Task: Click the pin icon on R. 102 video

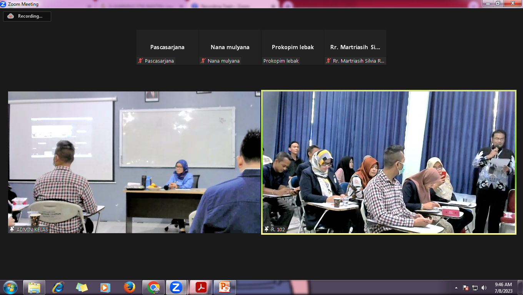Action: point(266,229)
